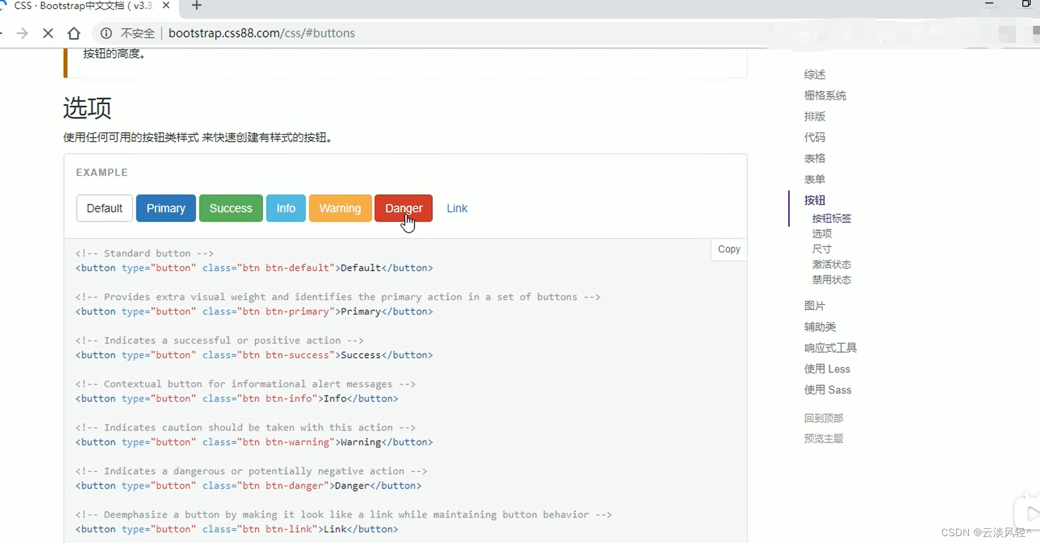
Task: Click the btn-default code line
Action: click(x=254, y=268)
